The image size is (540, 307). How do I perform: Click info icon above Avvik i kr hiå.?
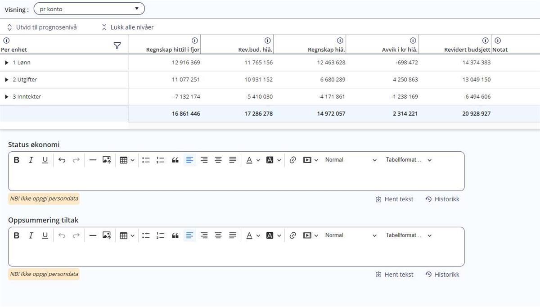pyautogui.click(x=413, y=41)
